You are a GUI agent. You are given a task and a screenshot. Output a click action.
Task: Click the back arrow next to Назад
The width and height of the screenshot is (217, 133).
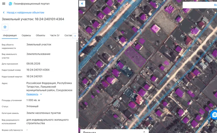[x=4, y=13]
